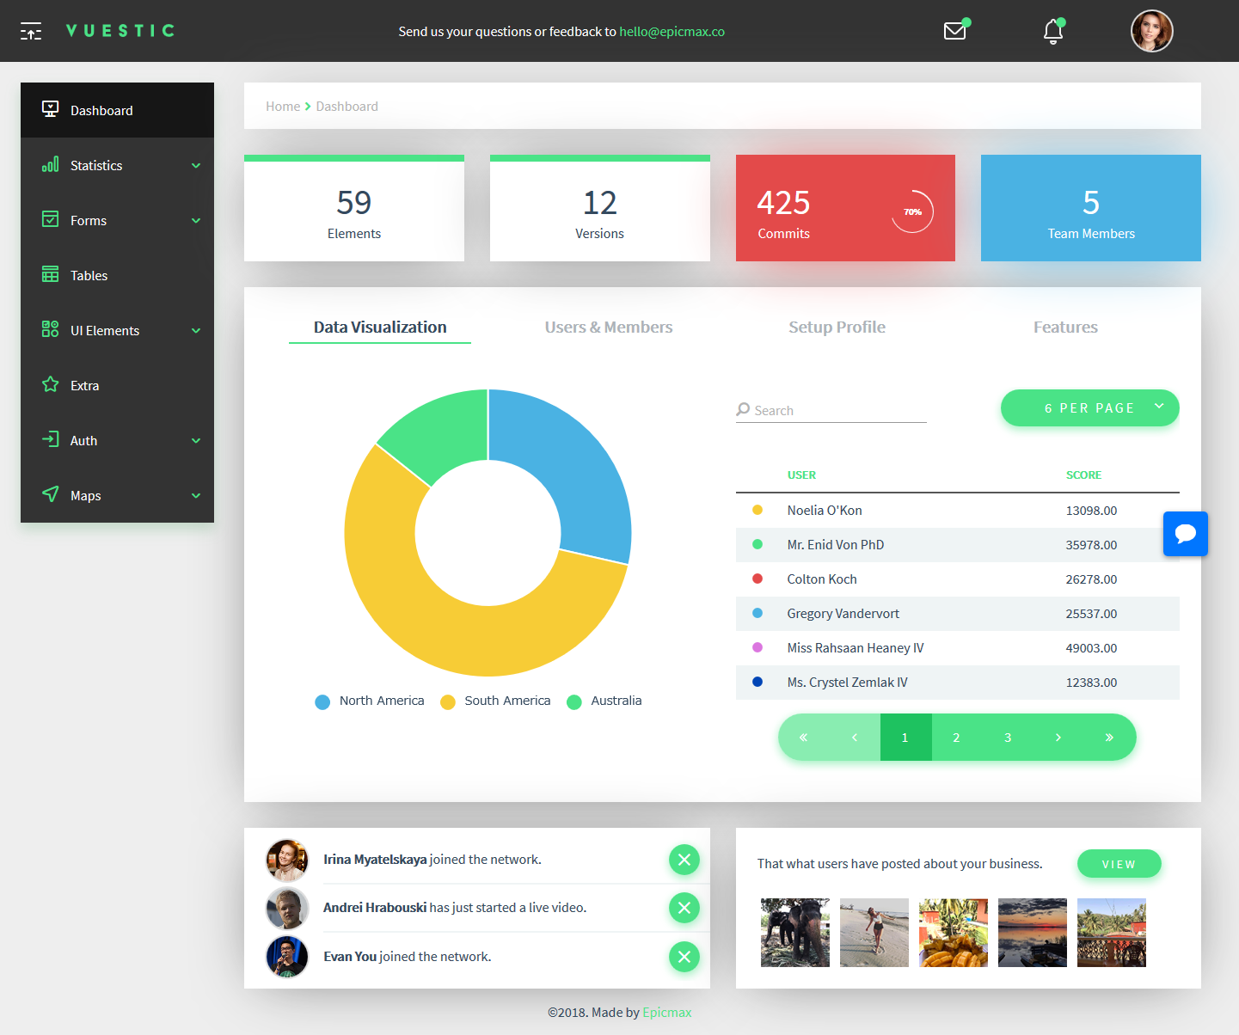Click the UI Elements icon in sidebar
Image resolution: width=1239 pixels, height=1035 pixels.
(x=51, y=329)
